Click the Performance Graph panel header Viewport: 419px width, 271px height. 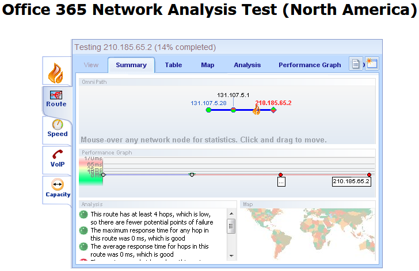[x=227, y=153]
